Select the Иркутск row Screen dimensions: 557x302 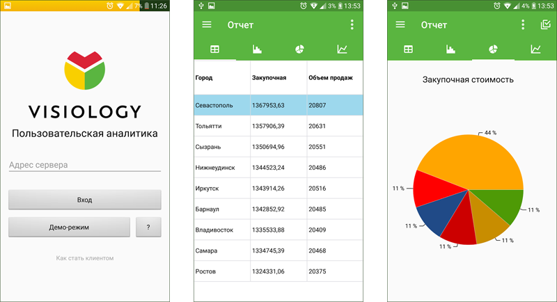[x=278, y=188]
